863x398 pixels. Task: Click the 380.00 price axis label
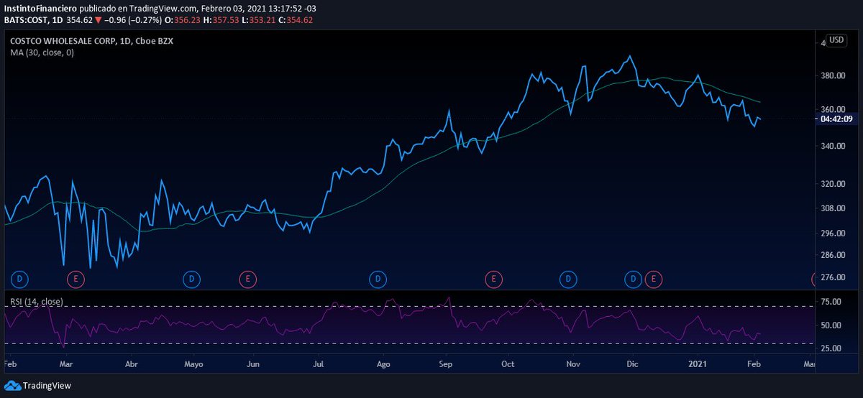832,75
